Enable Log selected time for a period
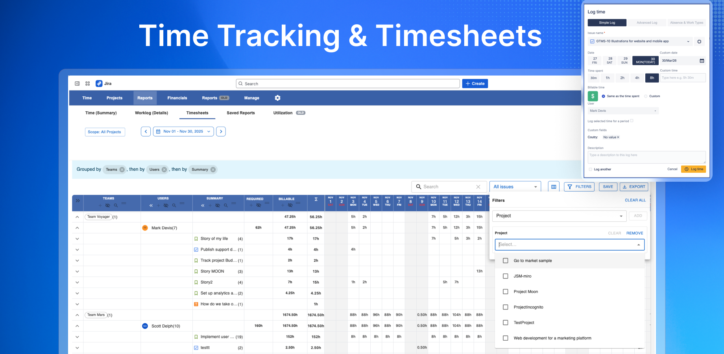Screen dimensions: 724x354 coord(632,121)
